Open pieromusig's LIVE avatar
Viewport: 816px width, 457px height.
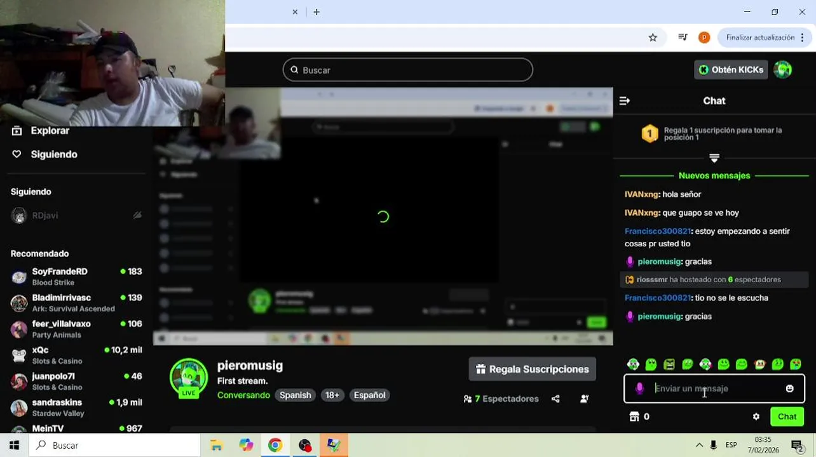(x=189, y=379)
